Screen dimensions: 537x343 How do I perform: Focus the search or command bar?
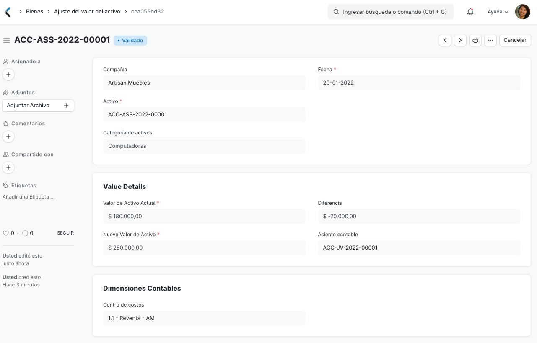[391, 12]
